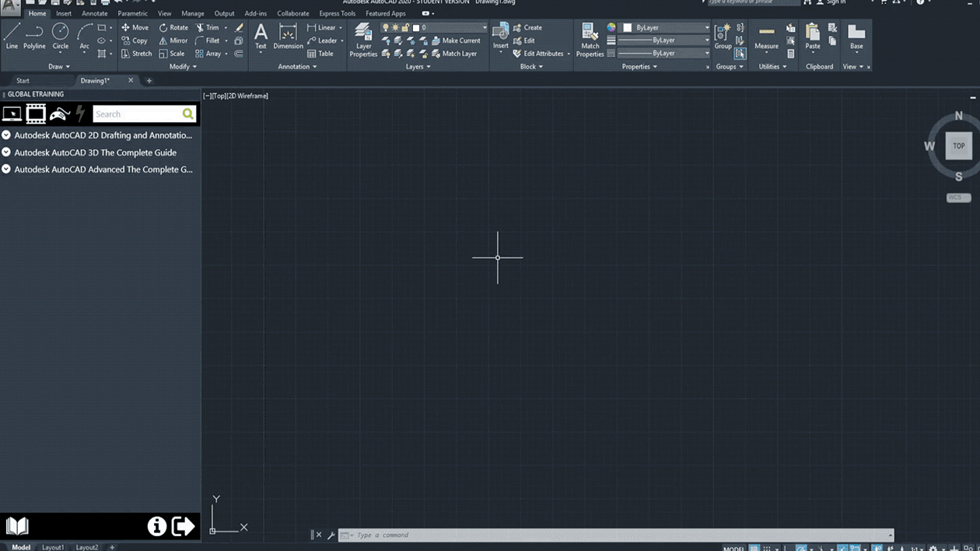The height and width of the screenshot is (551, 980).
Task: Switch to the Layout1 tab
Action: tap(53, 547)
